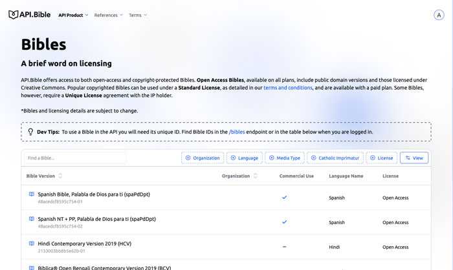Select Biblica Open Bengali Contemporary Version 2019
This screenshot has width=453, height=270.
click(x=104, y=267)
